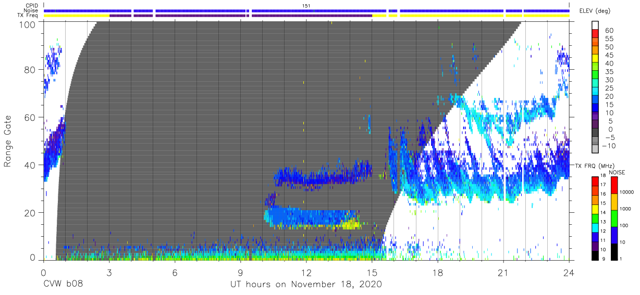The image size is (640, 295).
Task: Click UT hour axis label '12'
Action: pos(306,272)
